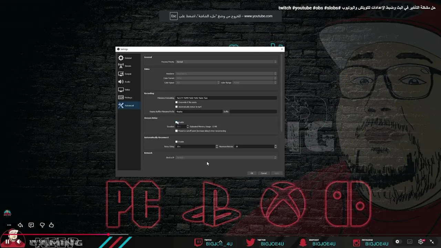Open General settings gear icon
The width and height of the screenshot is (441, 248).
pyautogui.click(x=121, y=58)
